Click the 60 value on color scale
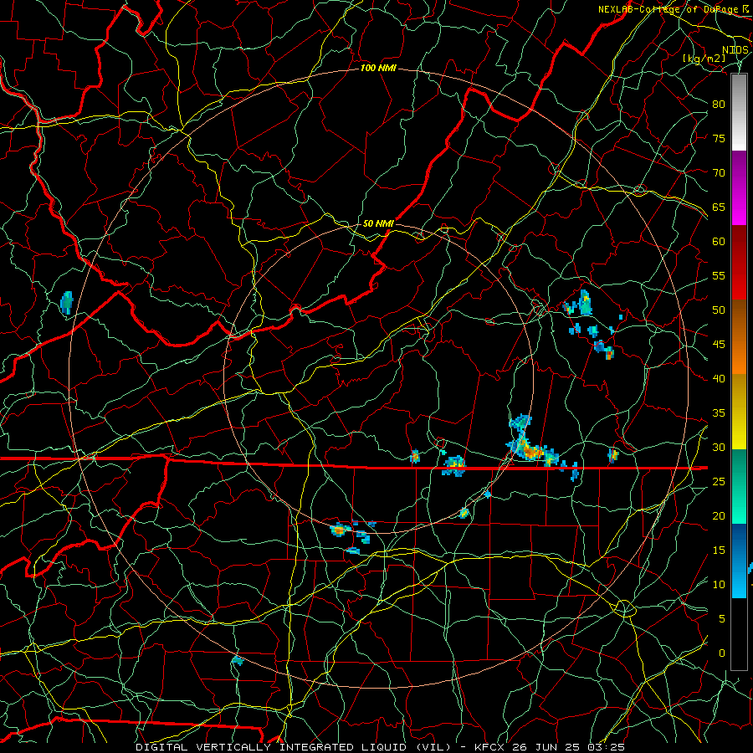The height and width of the screenshot is (753, 753). tap(719, 242)
